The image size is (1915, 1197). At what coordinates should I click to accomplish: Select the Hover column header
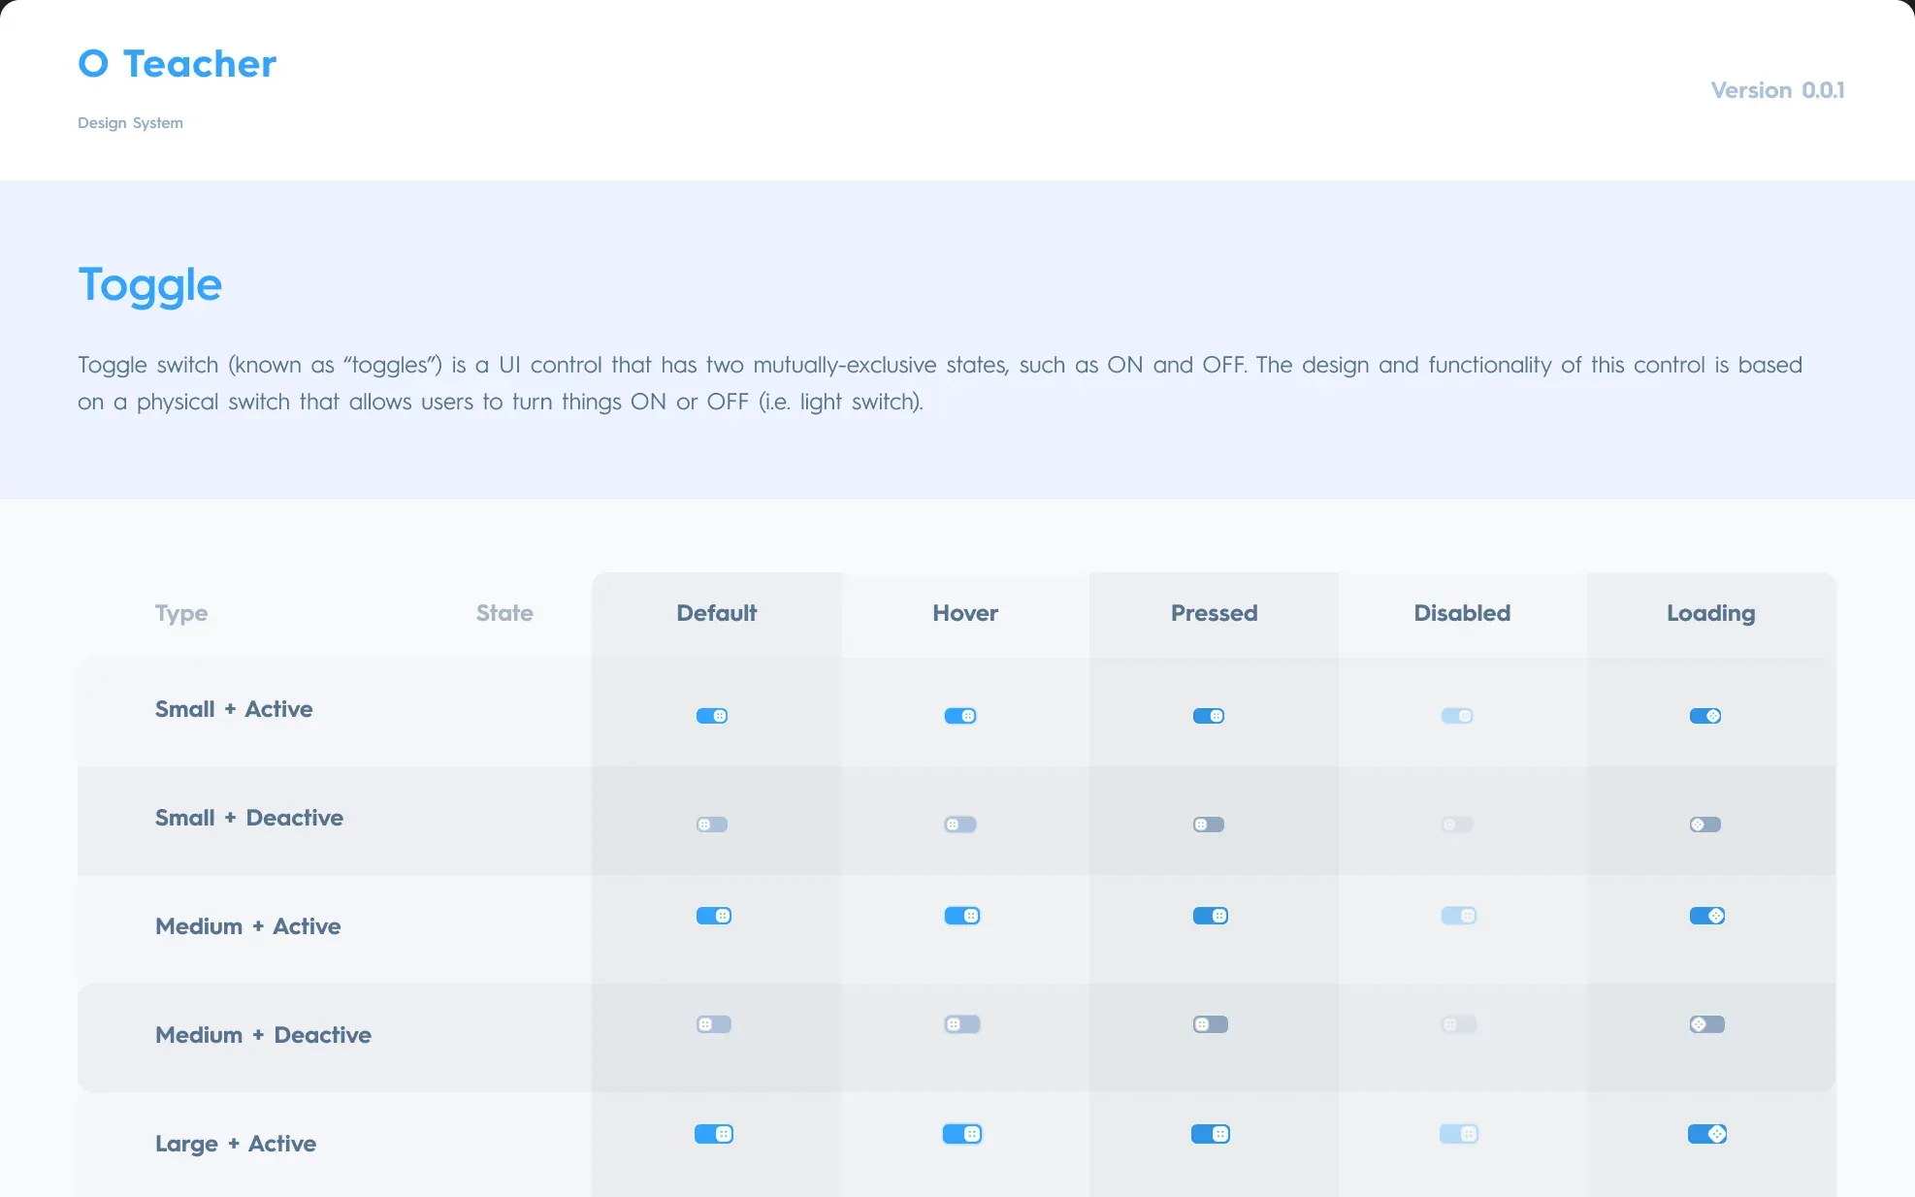tap(965, 613)
